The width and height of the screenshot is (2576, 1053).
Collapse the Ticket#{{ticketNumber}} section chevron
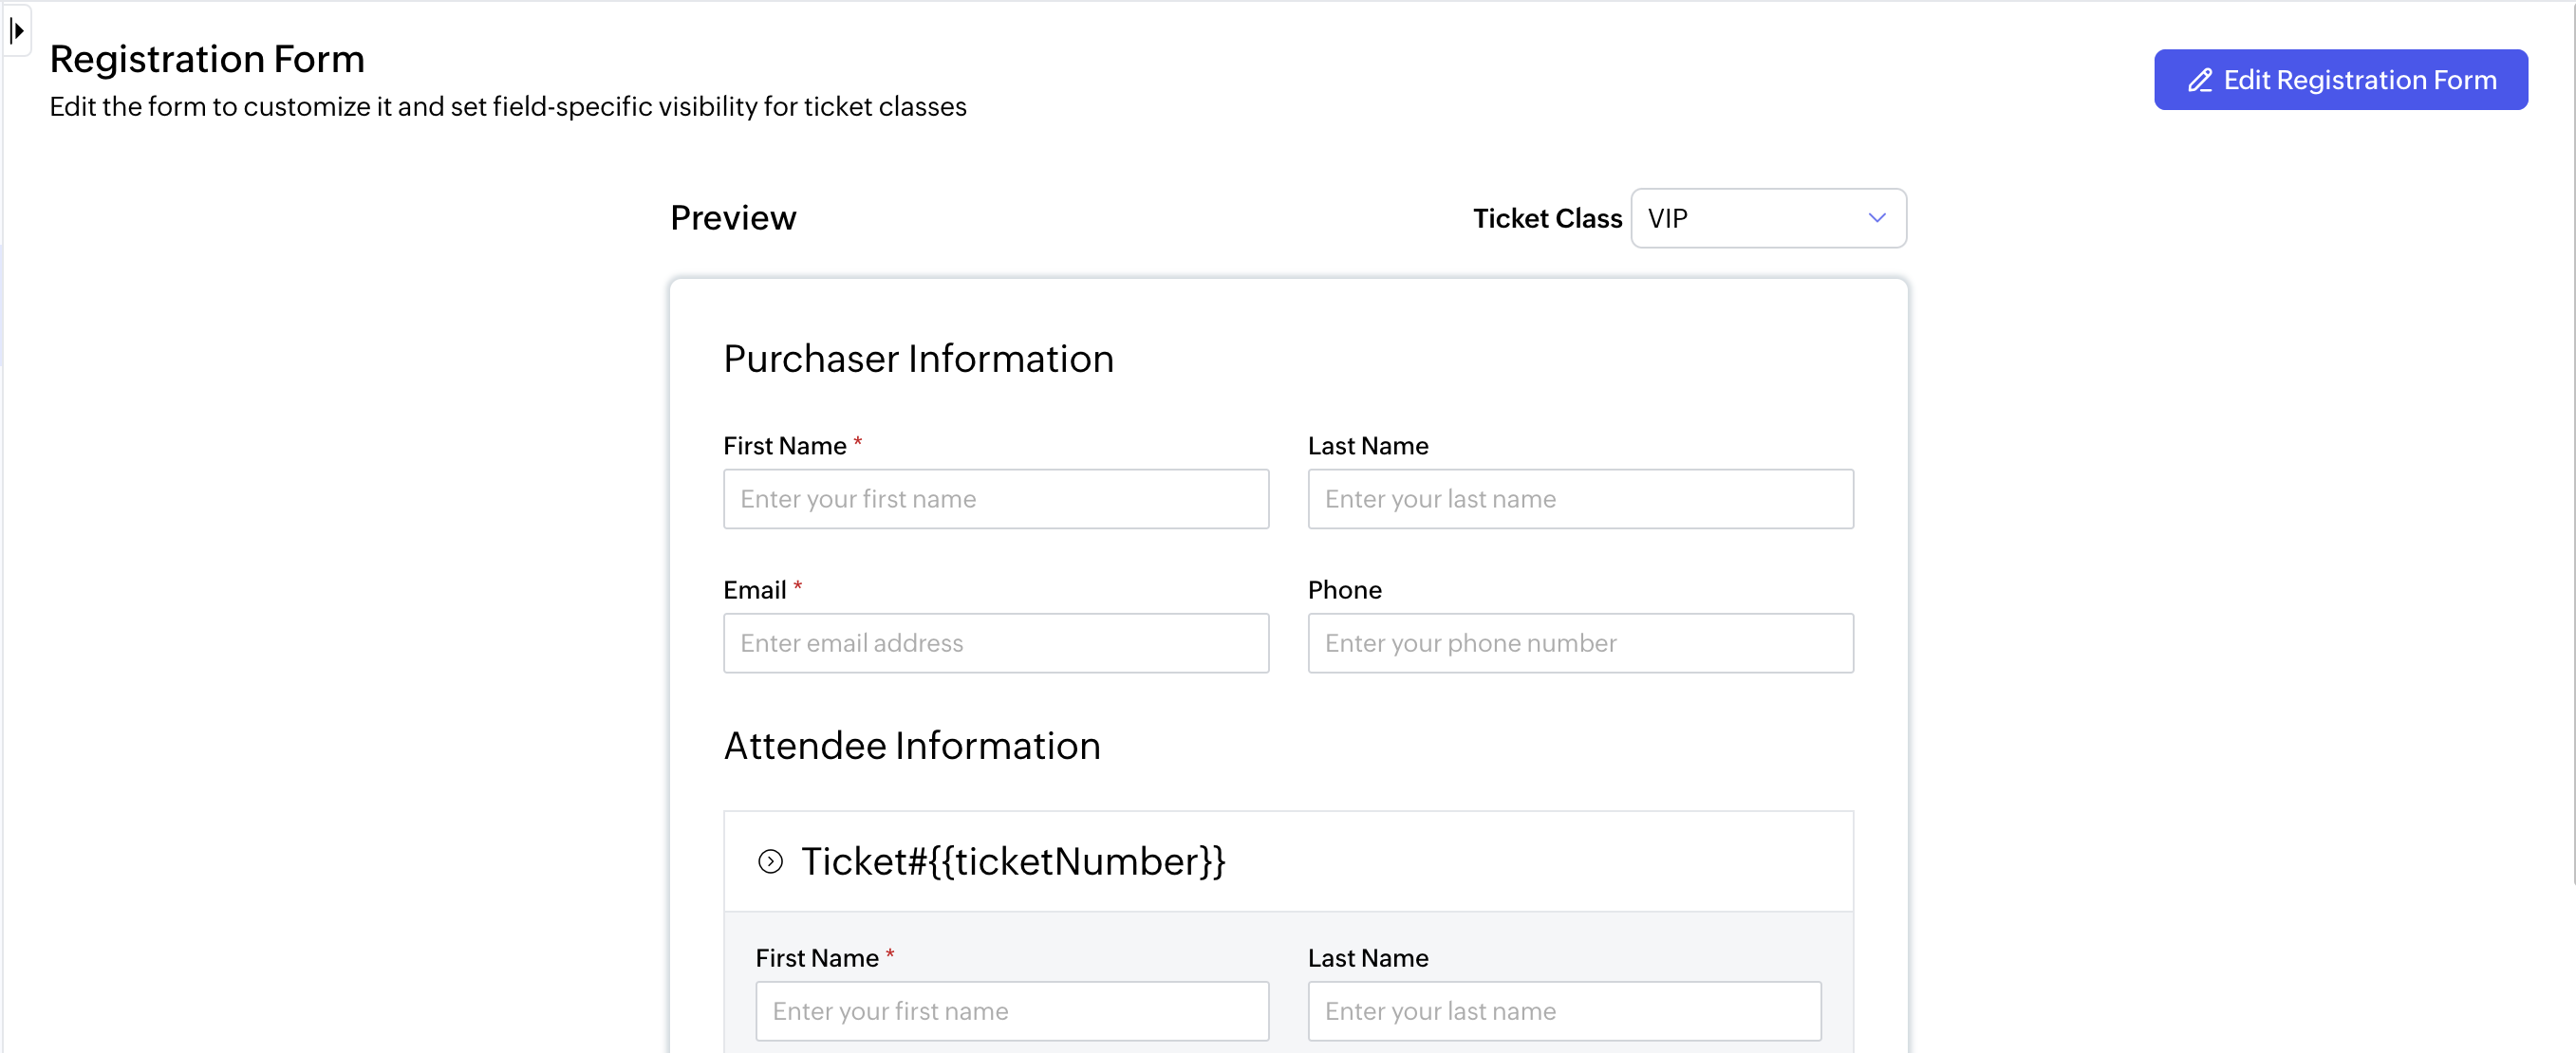click(x=770, y=861)
